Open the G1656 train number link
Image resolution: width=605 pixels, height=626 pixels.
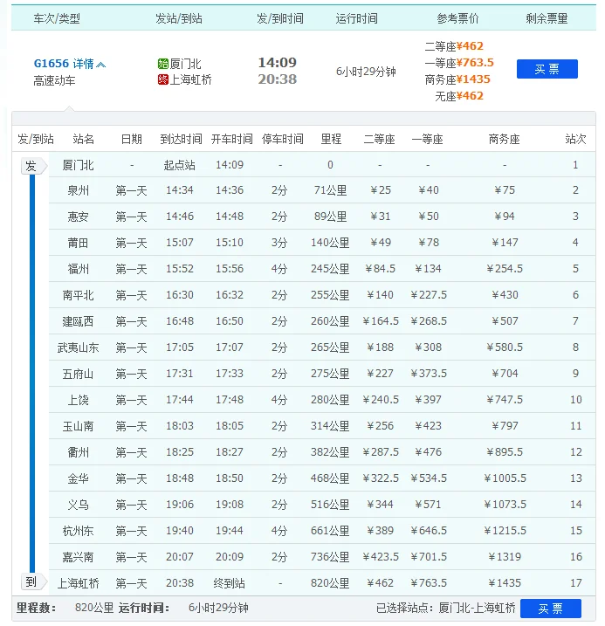click(51, 64)
